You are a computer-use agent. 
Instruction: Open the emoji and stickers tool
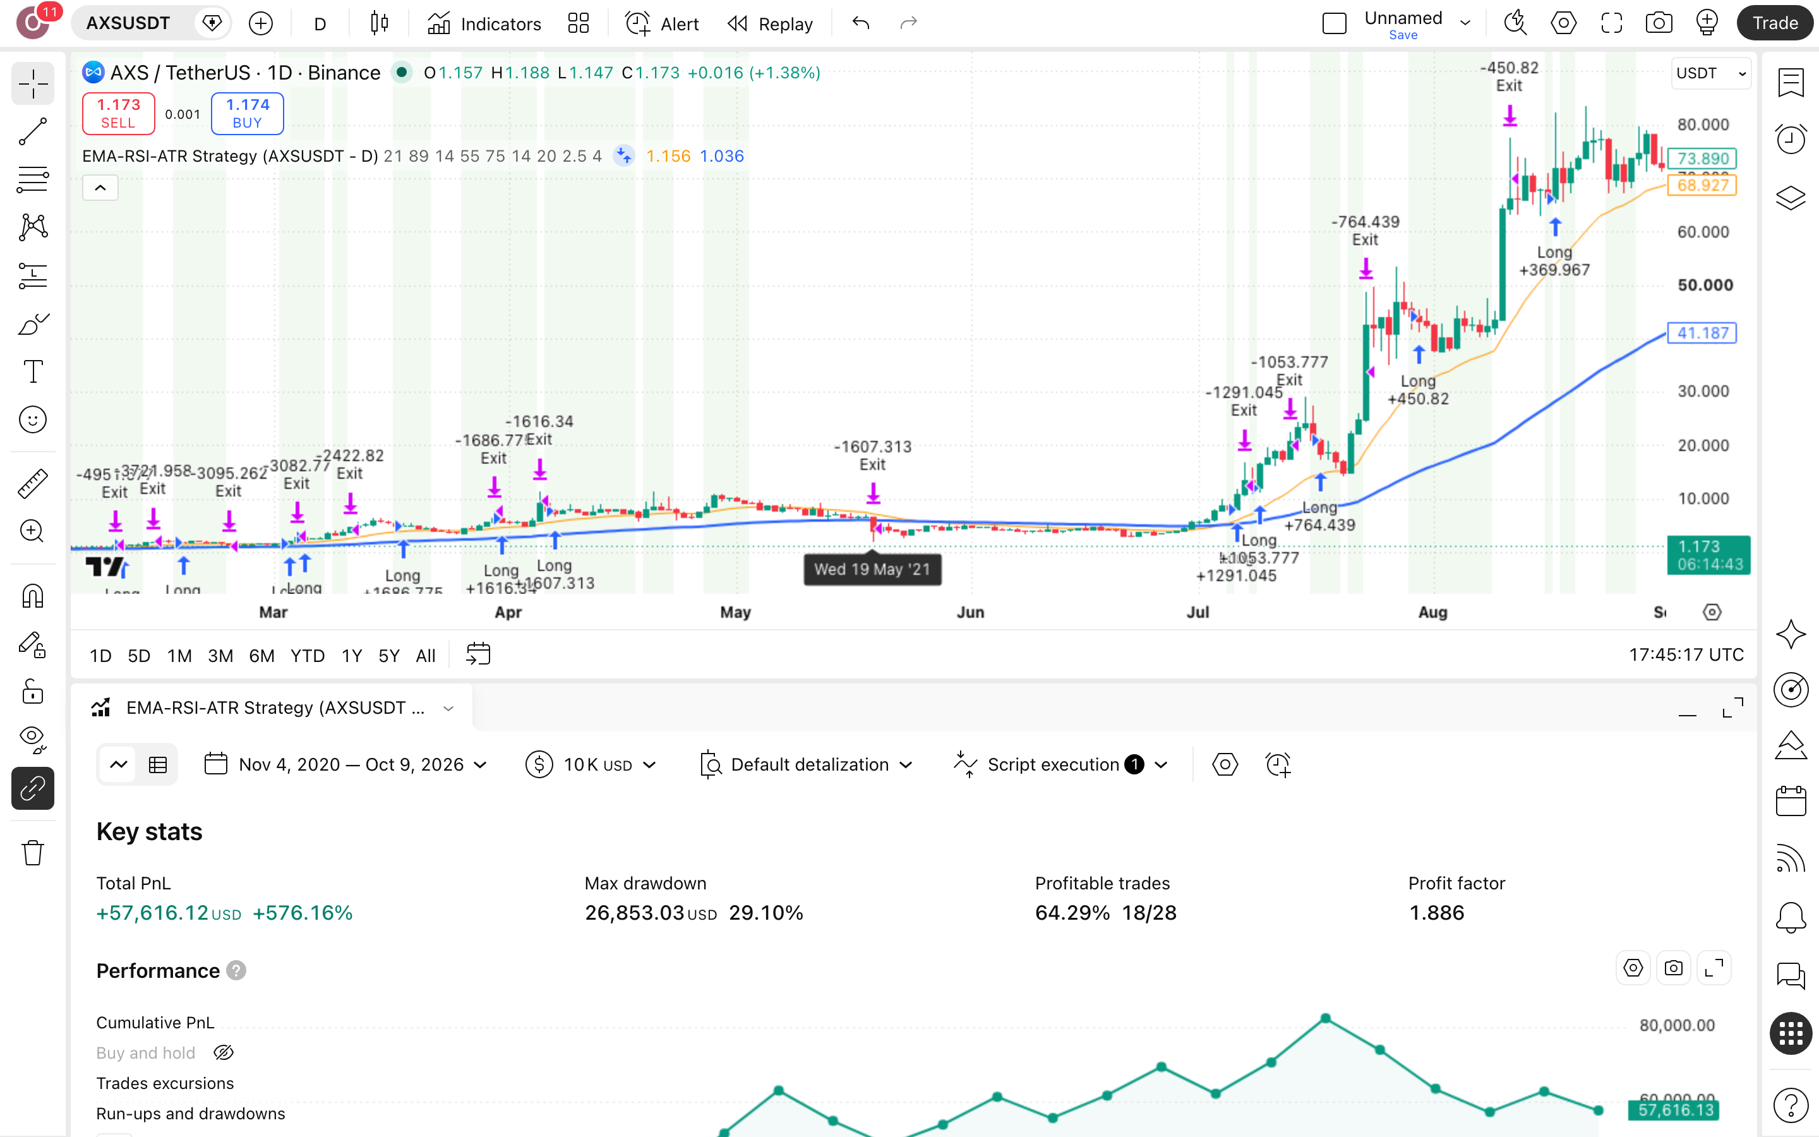tap(32, 419)
